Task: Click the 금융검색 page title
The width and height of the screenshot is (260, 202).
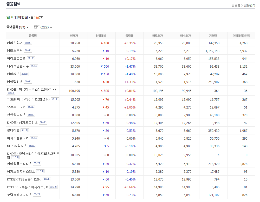Action: click(13, 4)
